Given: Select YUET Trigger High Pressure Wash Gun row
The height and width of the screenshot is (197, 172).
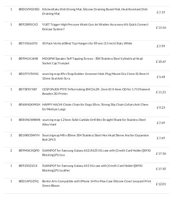Looking at the screenshot, I should tap(87, 31).
